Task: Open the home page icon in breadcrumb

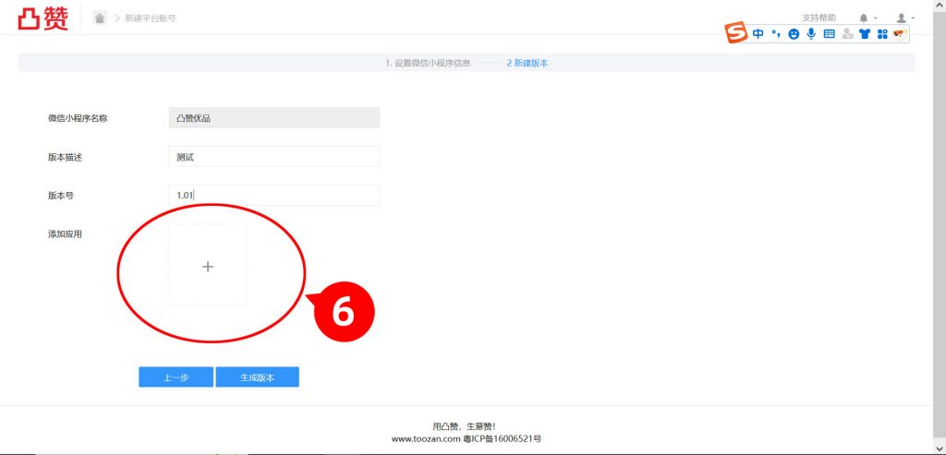Action: point(100,18)
